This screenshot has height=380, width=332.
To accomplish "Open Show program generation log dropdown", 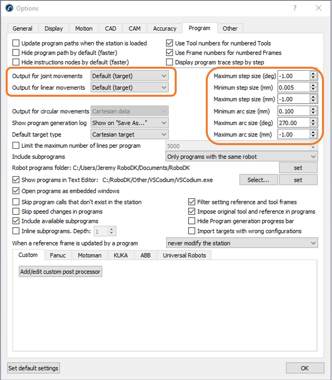I will coord(130,123).
